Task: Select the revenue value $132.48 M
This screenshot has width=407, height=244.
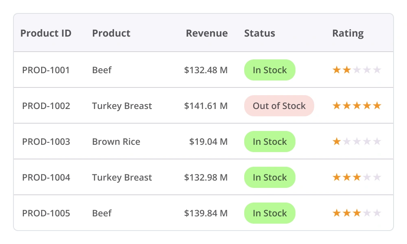Action: (206, 70)
